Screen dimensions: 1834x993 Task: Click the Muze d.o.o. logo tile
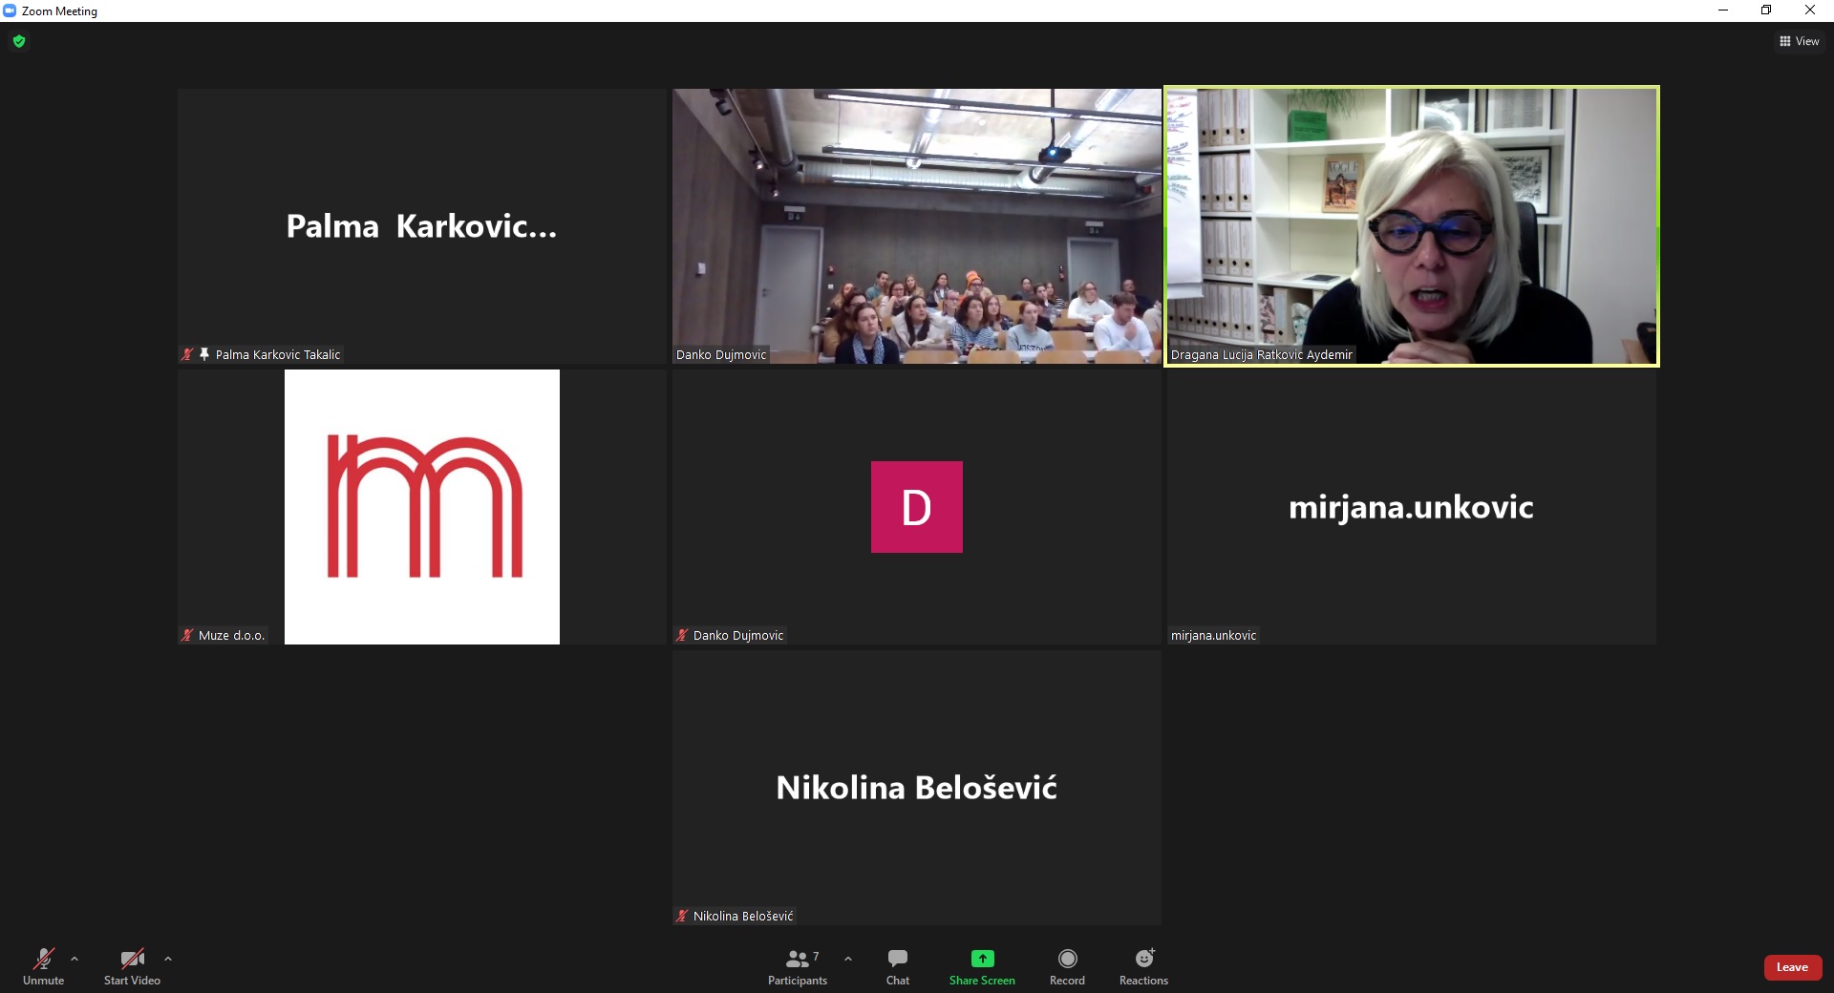click(x=421, y=507)
